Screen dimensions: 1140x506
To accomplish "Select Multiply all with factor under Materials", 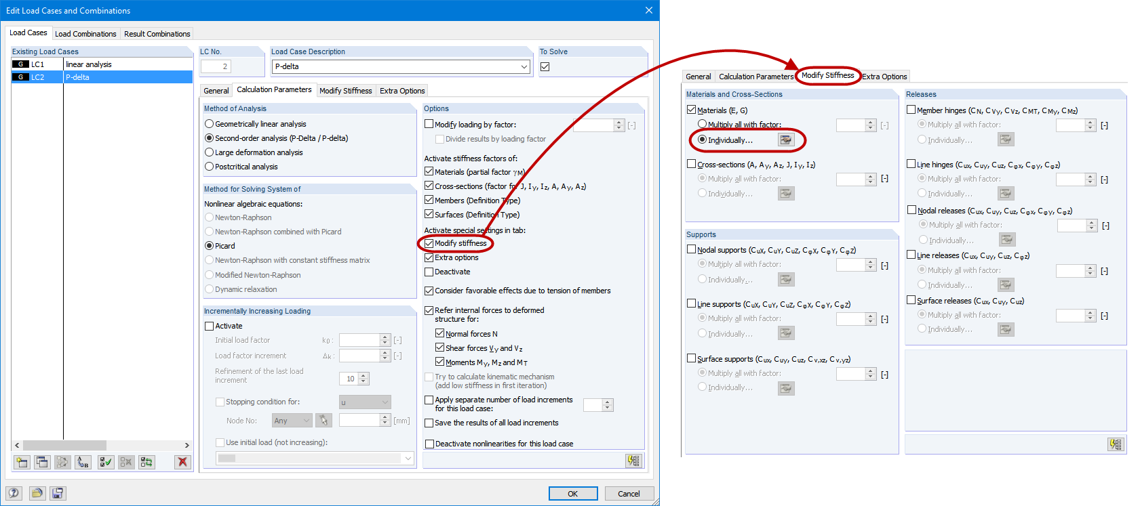I will [x=703, y=124].
